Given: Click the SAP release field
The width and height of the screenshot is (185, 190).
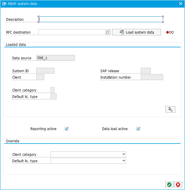Looking at the screenshot, I should click(x=146, y=71).
